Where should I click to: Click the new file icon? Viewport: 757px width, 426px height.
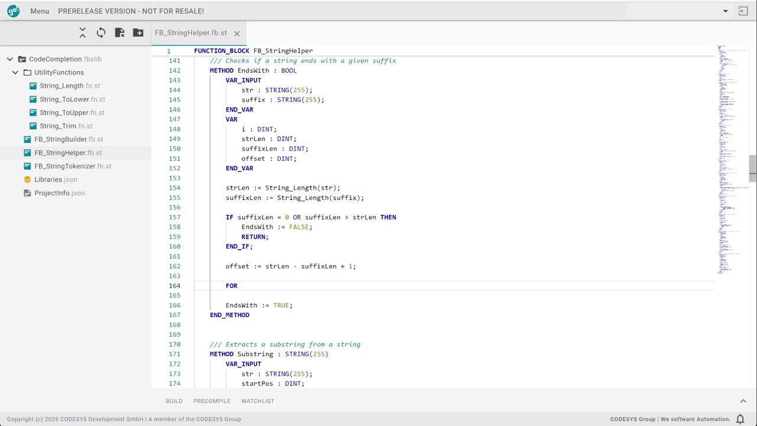pos(119,33)
